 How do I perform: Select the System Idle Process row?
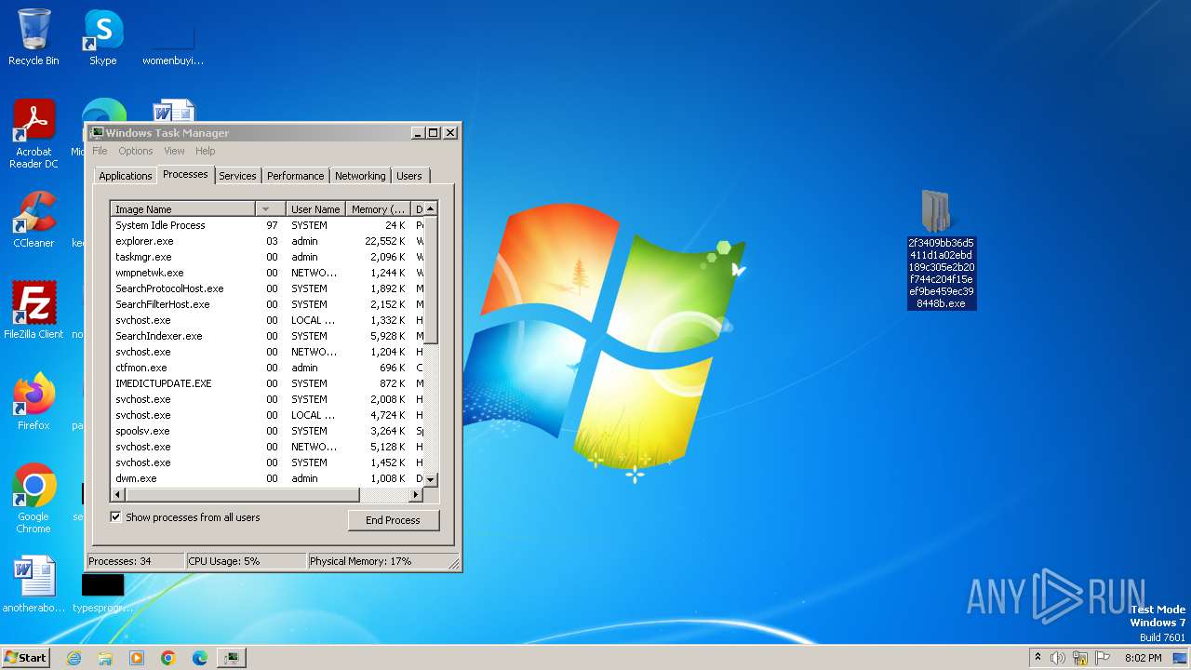click(x=267, y=225)
